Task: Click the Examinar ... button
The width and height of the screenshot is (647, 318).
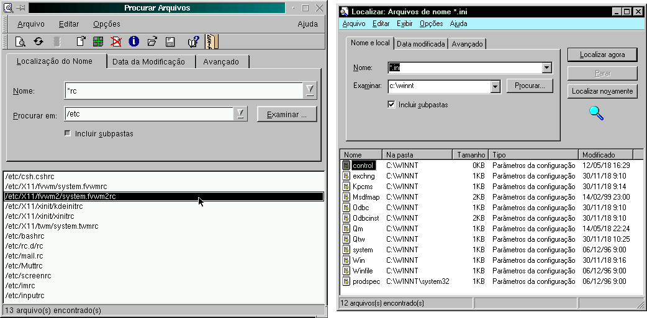Action: 286,115
